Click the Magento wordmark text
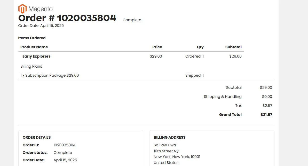This screenshot has width=308, height=166. coord(41,9)
